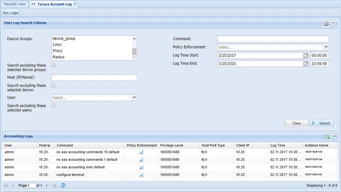Click the Clear button
Screen dimensions: 341x192
point(296,123)
